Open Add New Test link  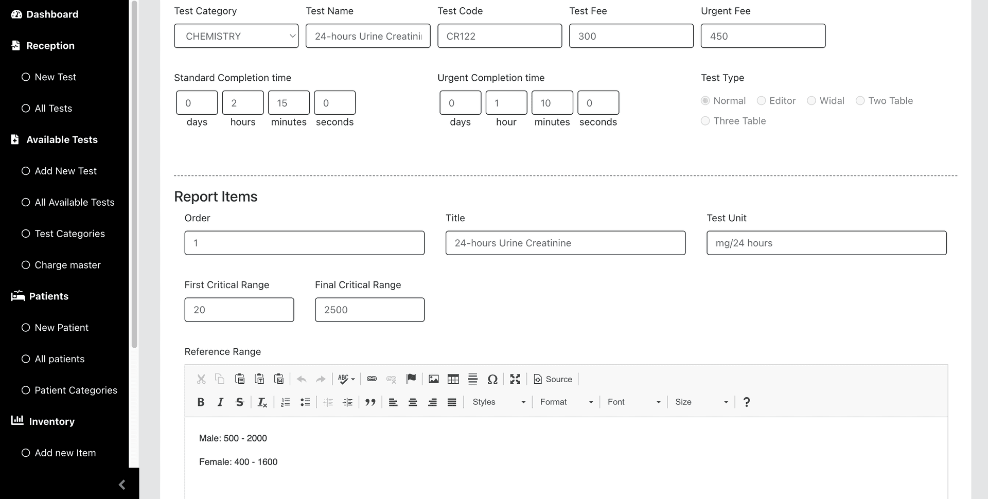coord(59,171)
